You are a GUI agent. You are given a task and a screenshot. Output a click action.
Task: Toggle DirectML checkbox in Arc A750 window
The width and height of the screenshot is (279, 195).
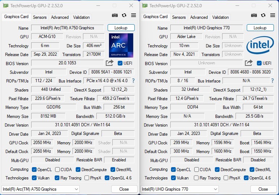tap(113, 170)
